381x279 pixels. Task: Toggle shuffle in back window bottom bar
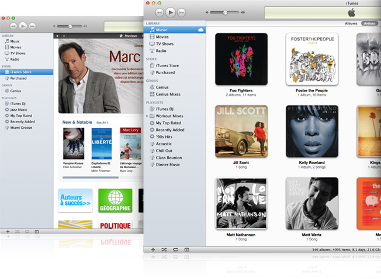point(18,232)
